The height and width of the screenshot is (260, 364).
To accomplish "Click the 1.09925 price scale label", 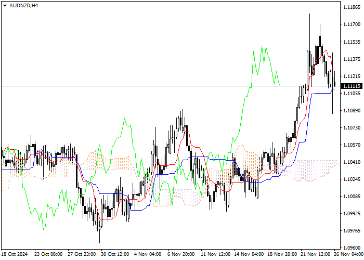I will click(352, 213).
